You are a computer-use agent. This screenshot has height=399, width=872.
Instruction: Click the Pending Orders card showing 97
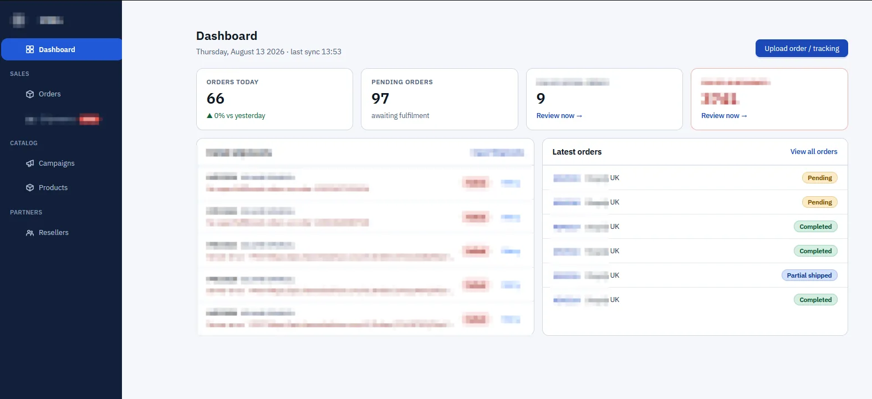click(439, 99)
